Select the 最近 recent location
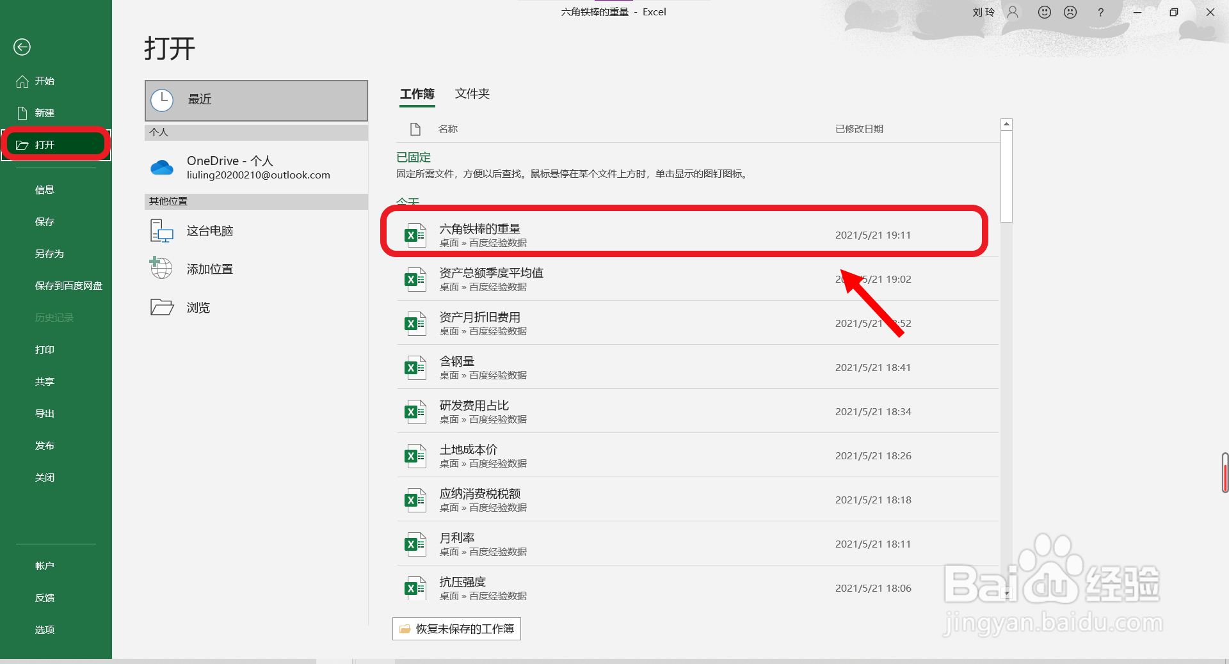Viewport: 1229px width, 664px height. pyautogui.click(x=256, y=100)
